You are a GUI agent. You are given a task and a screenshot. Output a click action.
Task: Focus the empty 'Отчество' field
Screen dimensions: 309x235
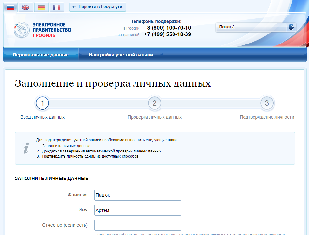pos(137,225)
